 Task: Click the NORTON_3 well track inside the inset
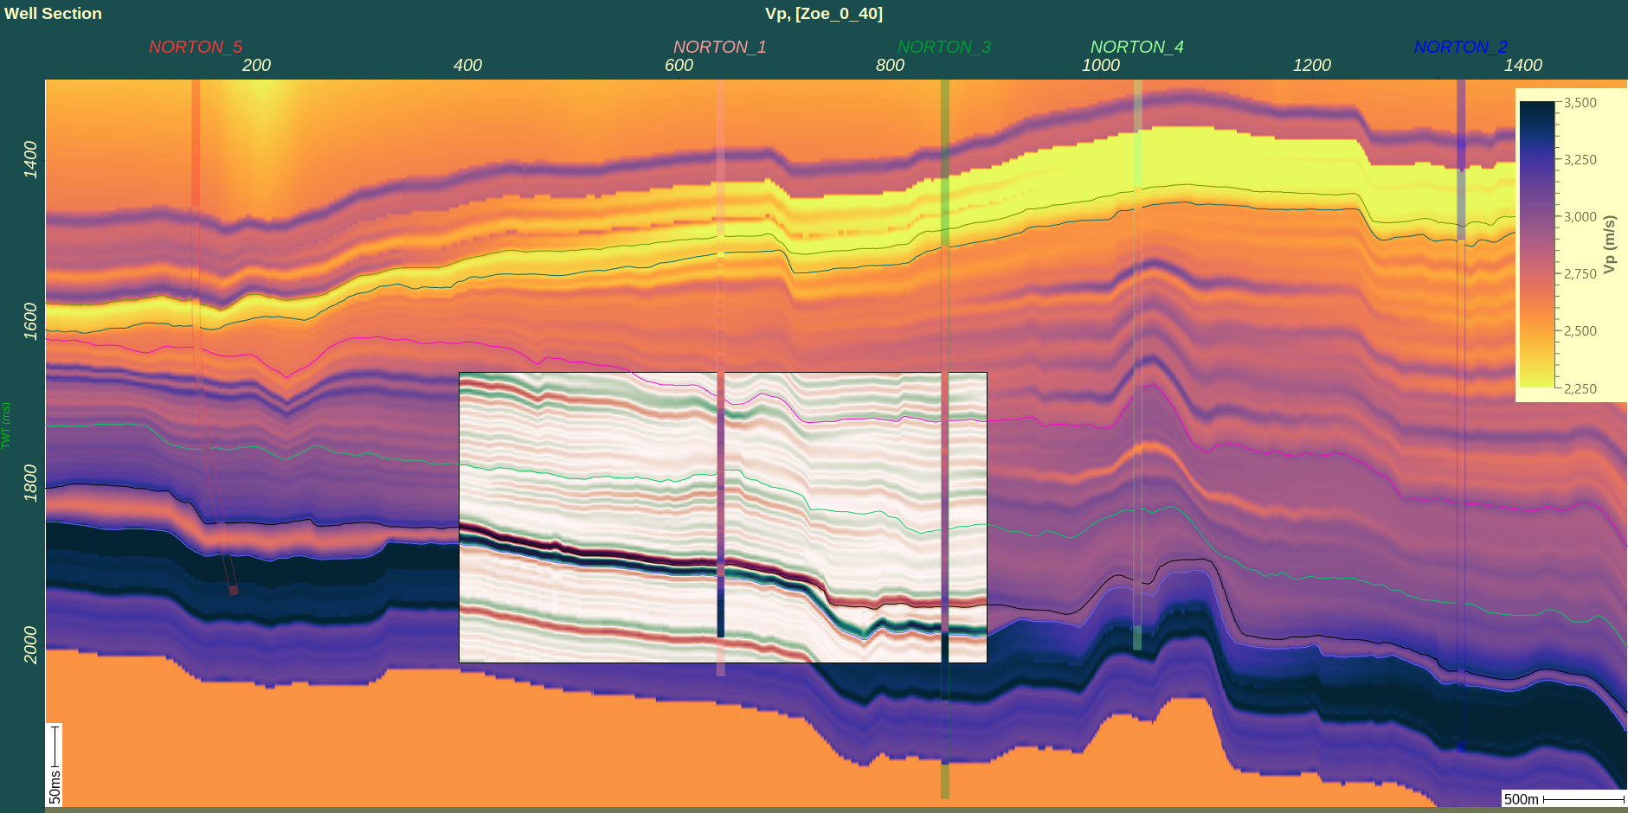(944, 519)
